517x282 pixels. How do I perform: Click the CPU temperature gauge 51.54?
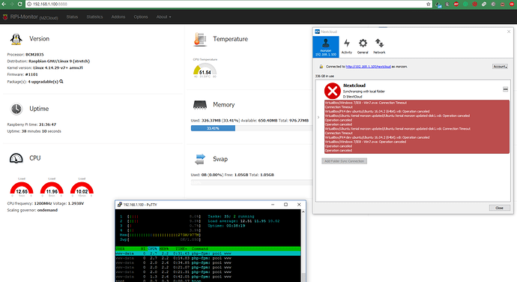[205, 70]
